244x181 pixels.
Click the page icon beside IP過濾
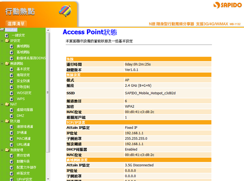pos(11,133)
